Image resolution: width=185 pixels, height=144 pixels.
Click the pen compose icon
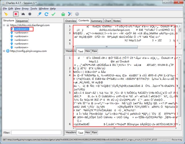[39, 14]
